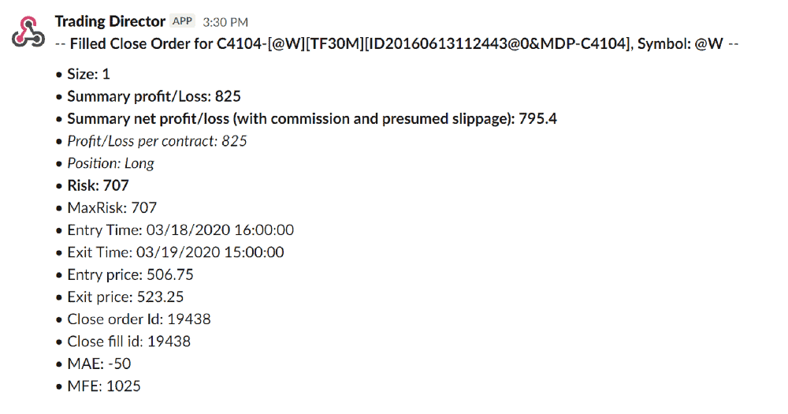
Task: Click the Close fill id: 19438 line
Action: [x=128, y=341]
